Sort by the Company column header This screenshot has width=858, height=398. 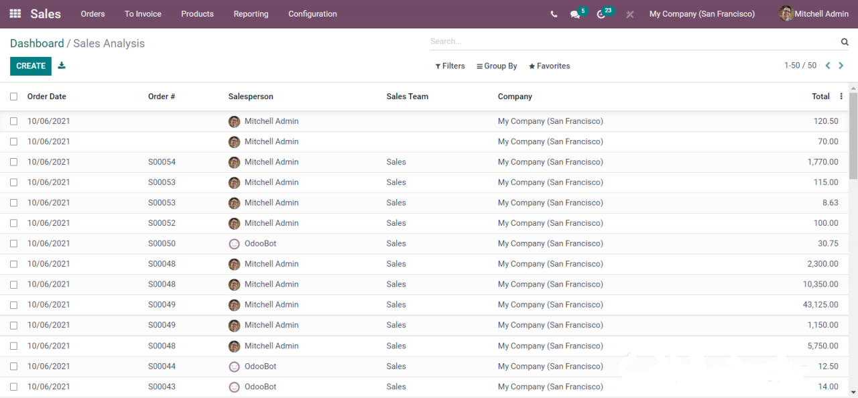point(515,96)
